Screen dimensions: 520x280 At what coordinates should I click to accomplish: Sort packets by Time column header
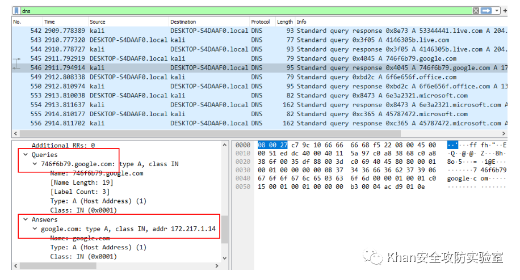[50, 22]
